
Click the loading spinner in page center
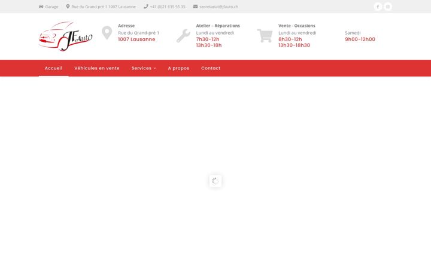(215, 181)
